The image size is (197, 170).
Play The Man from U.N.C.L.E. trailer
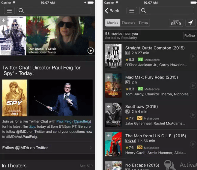click(x=193, y=144)
